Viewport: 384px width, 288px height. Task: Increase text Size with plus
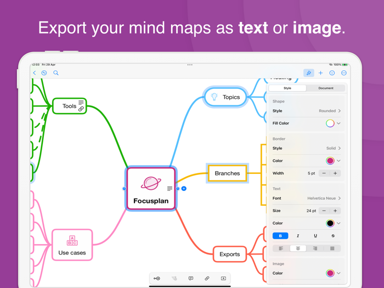click(335, 211)
